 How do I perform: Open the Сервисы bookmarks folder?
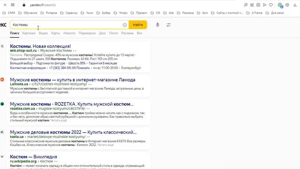click(x=69, y=13)
